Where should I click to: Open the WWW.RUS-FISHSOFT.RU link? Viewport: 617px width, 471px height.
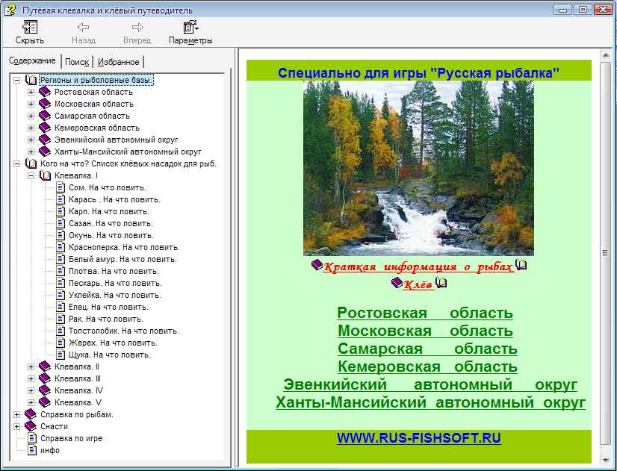[418, 438]
